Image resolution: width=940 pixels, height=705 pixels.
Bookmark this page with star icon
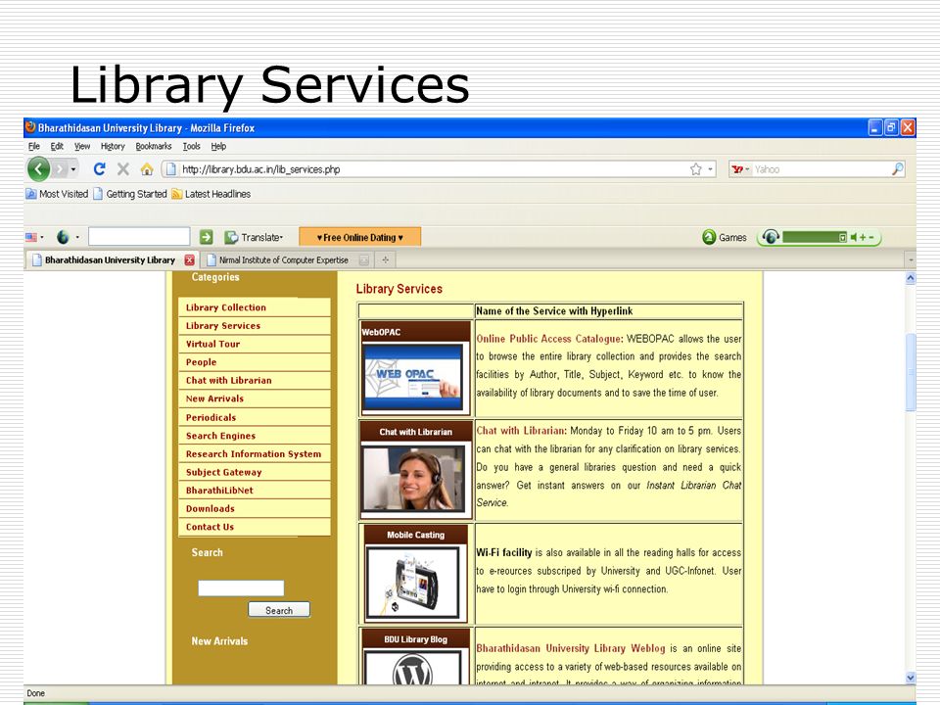pos(695,169)
